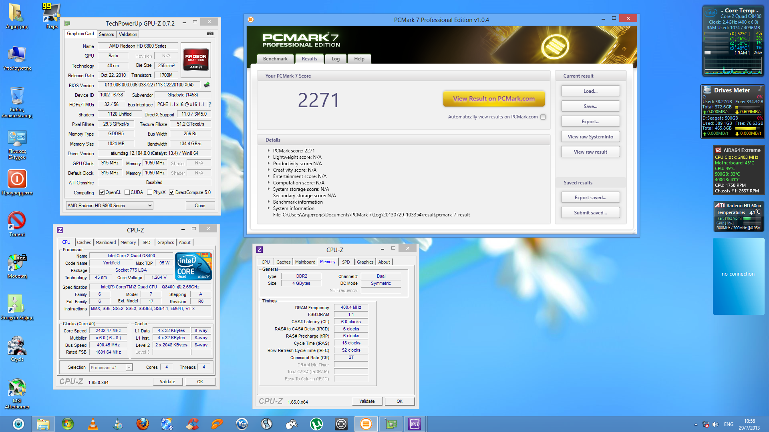
Task: Open the Fraps desktop shortcut
Action: [52, 16]
